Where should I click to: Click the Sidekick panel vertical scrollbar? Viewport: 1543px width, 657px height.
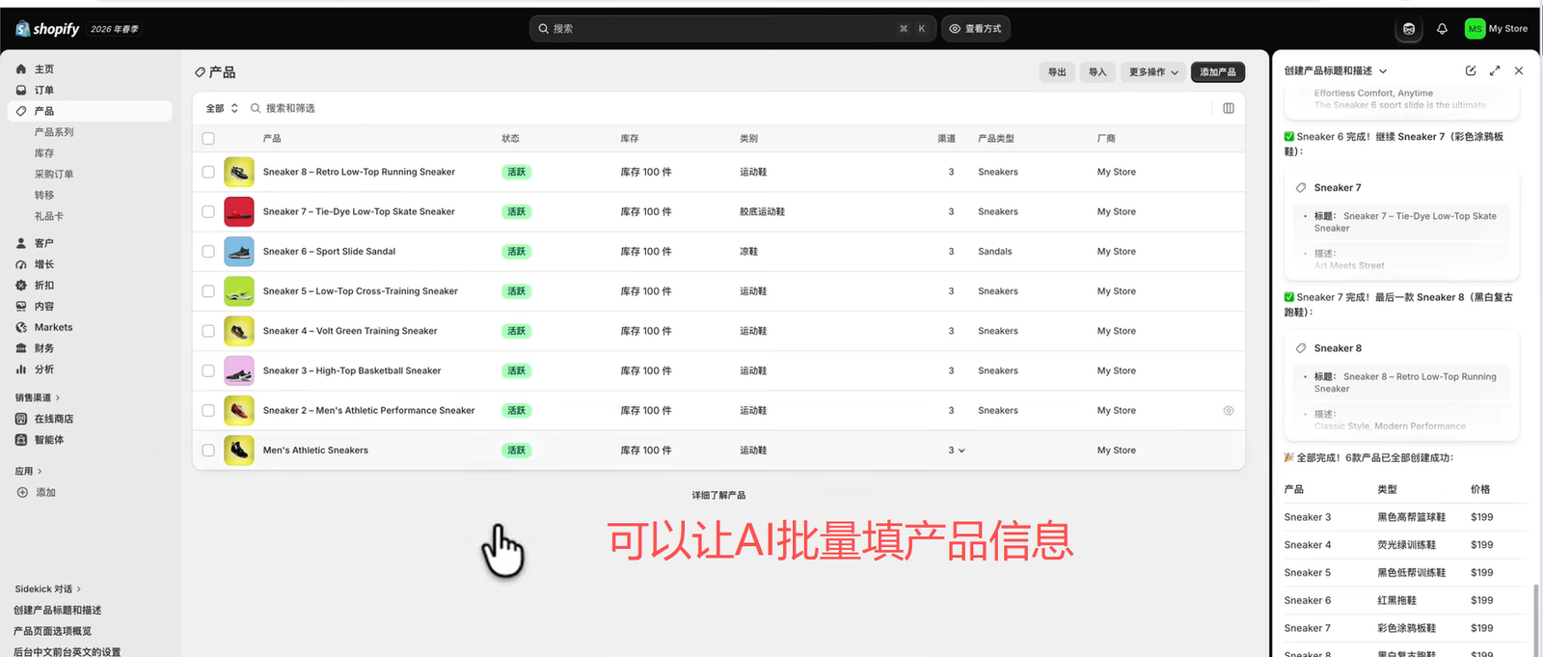(x=1536, y=619)
